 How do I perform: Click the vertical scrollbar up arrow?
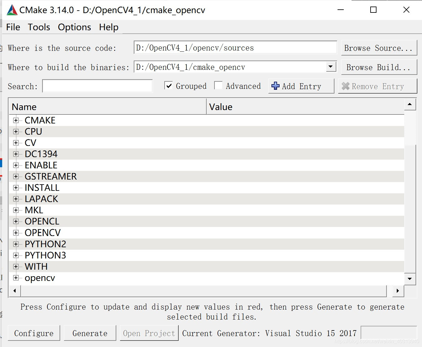[410, 104]
